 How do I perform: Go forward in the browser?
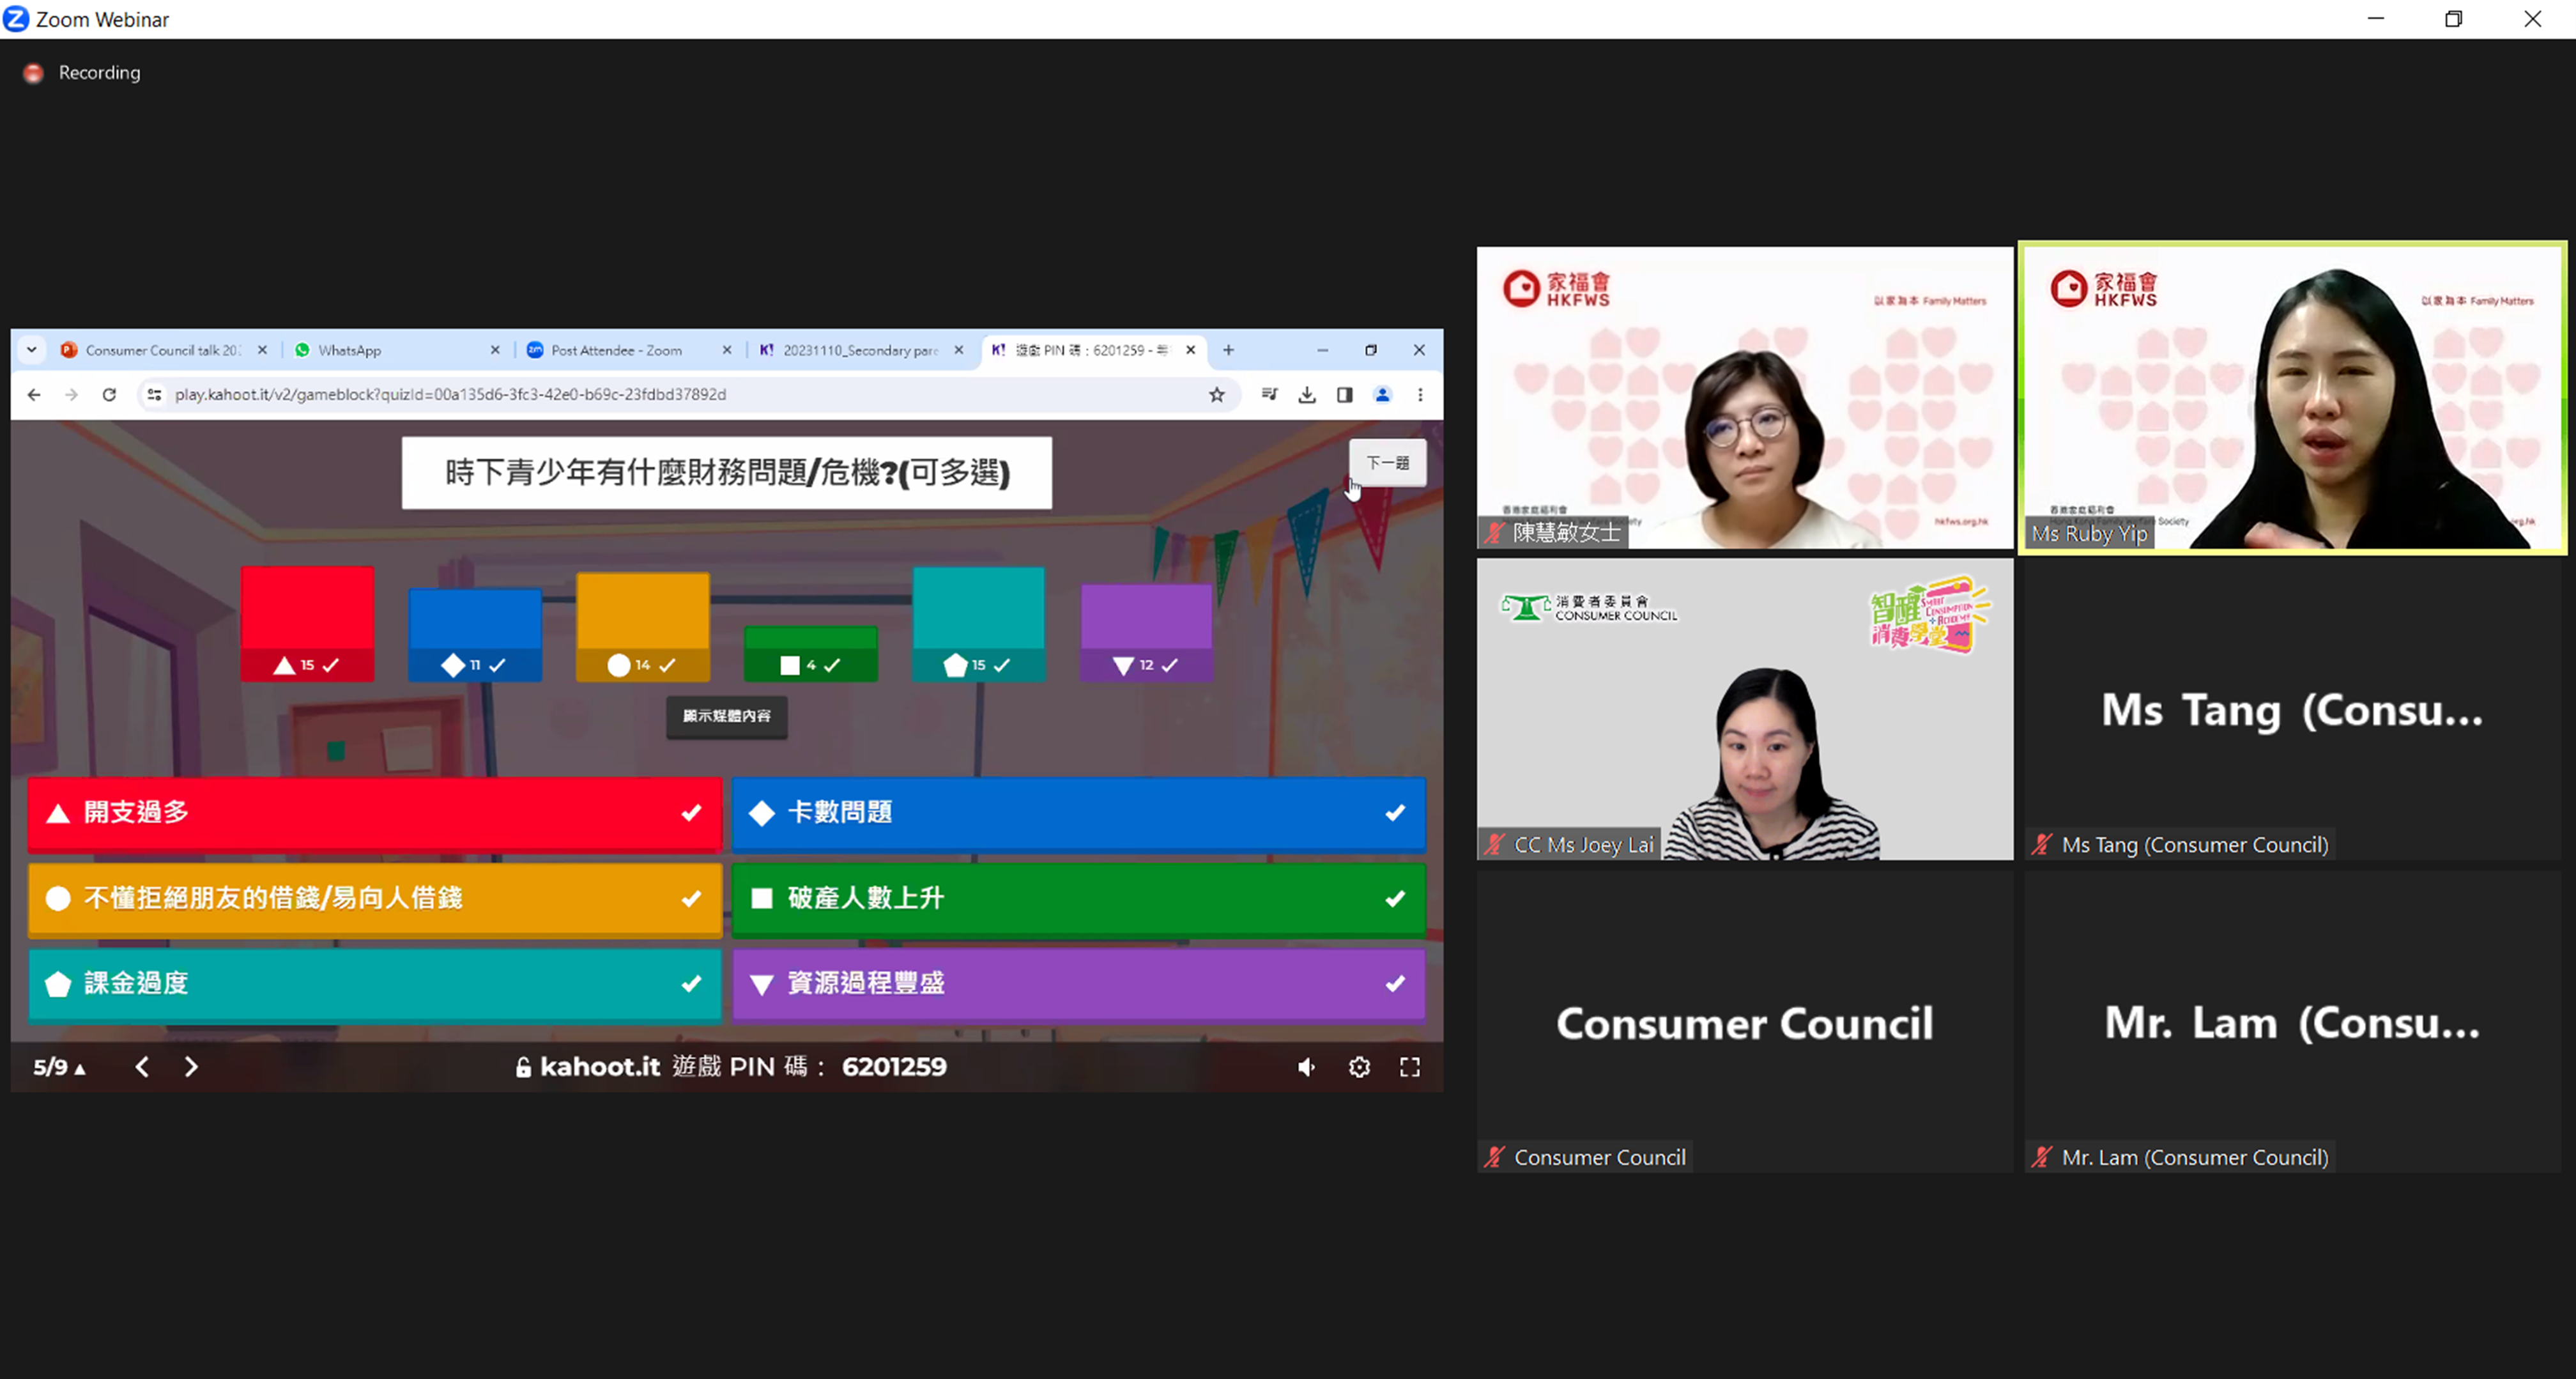click(71, 395)
